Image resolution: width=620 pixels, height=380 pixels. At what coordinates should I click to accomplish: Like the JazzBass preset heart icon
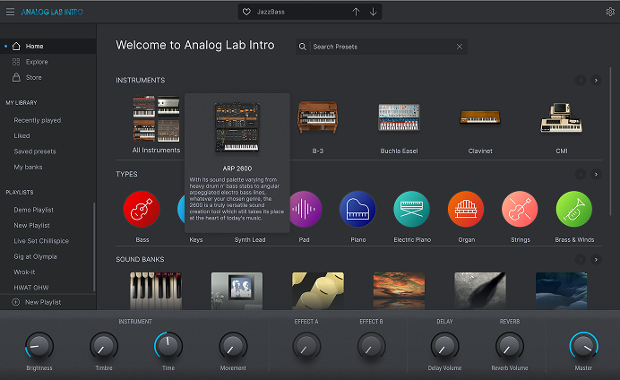[x=246, y=12]
